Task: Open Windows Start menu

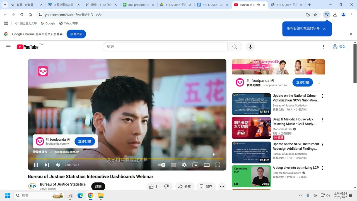Action: coord(8,195)
